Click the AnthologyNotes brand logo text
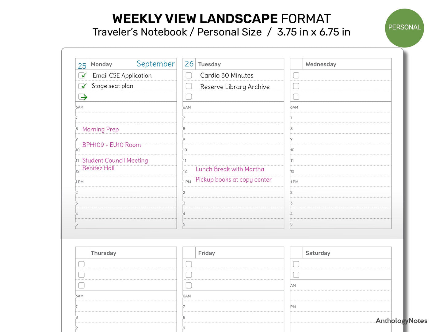Viewport: 443px width, 332px height. [401, 321]
